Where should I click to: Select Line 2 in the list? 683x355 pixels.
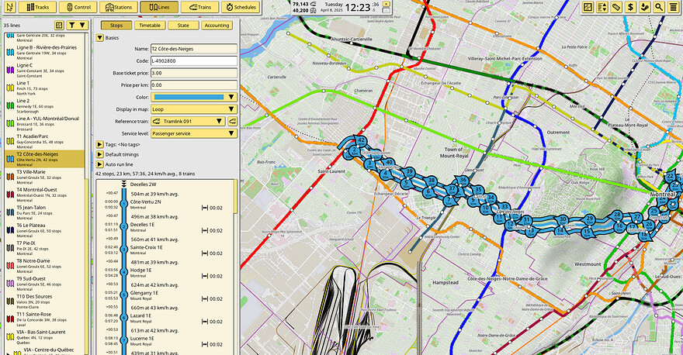44,105
